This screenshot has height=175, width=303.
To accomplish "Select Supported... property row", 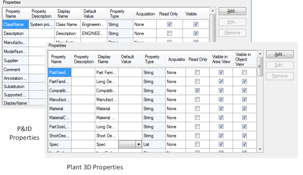I will (16, 95).
